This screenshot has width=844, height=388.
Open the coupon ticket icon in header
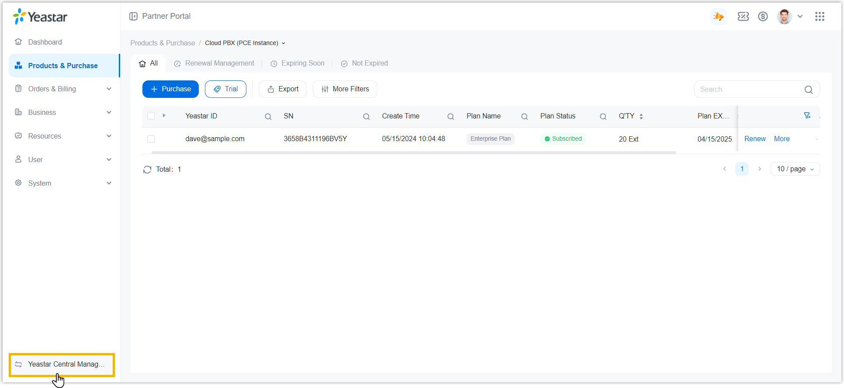(x=743, y=16)
